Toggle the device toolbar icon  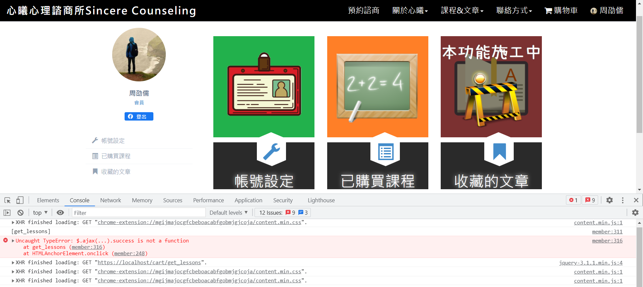tap(20, 200)
